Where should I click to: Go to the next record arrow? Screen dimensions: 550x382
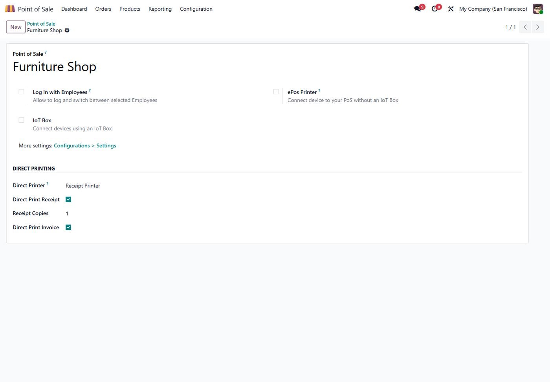pos(538,27)
